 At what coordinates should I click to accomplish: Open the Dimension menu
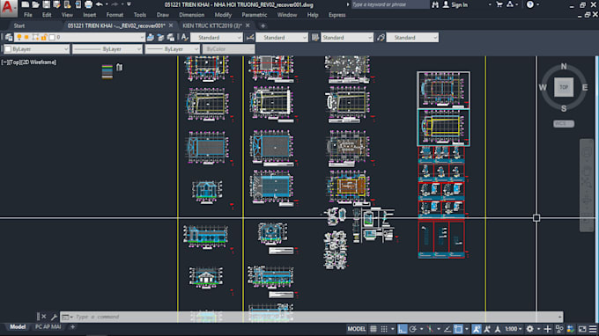point(191,15)
